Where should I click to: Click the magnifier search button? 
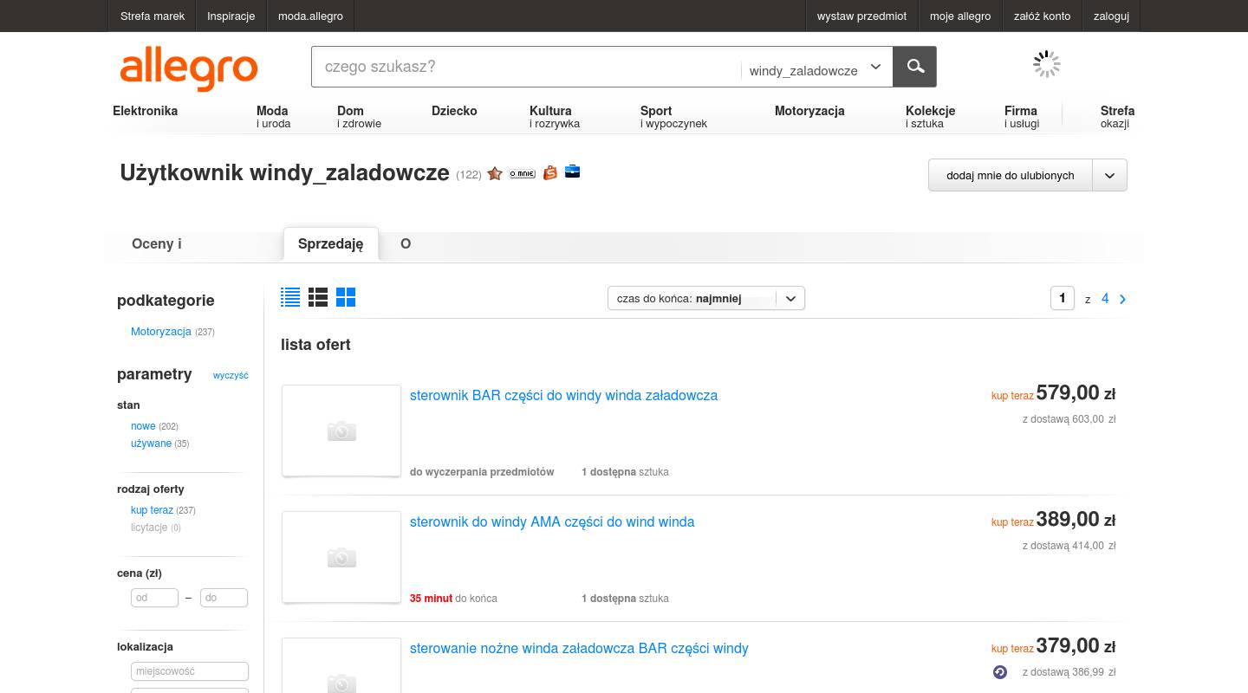pyautogui.click(x=914, y=67)
